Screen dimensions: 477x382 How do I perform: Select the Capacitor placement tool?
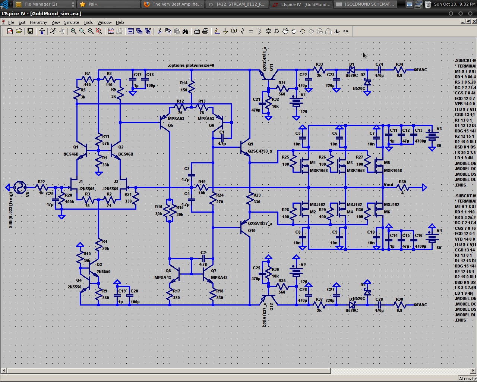coord(251,31)
